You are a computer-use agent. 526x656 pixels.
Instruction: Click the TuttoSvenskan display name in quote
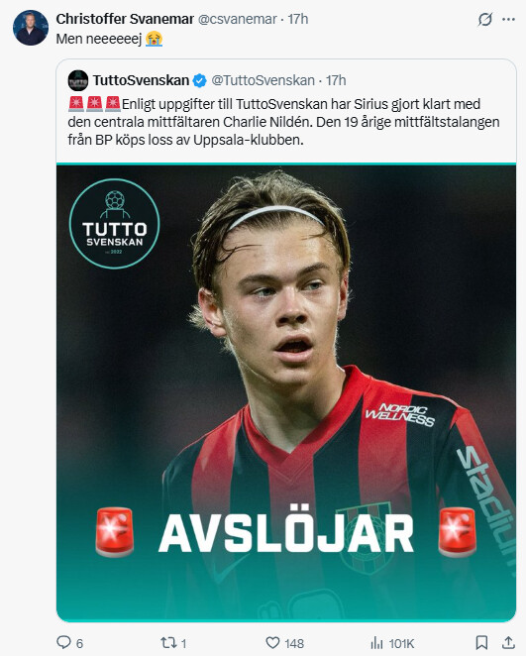(141, 80)
